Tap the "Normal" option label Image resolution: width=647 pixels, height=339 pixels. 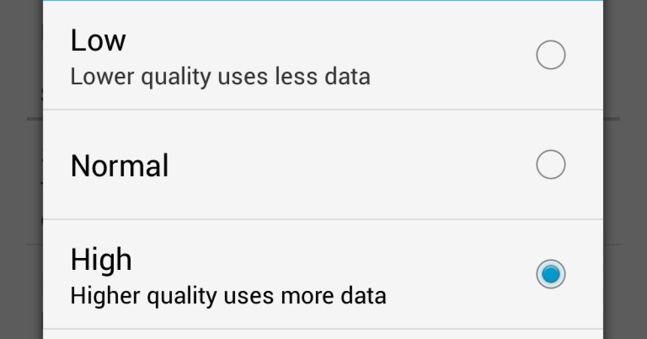coord(120,166)
